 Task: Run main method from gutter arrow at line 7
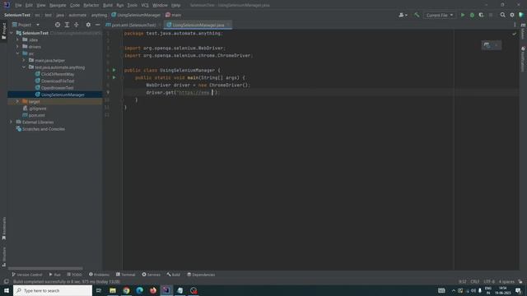coord(114,77)
